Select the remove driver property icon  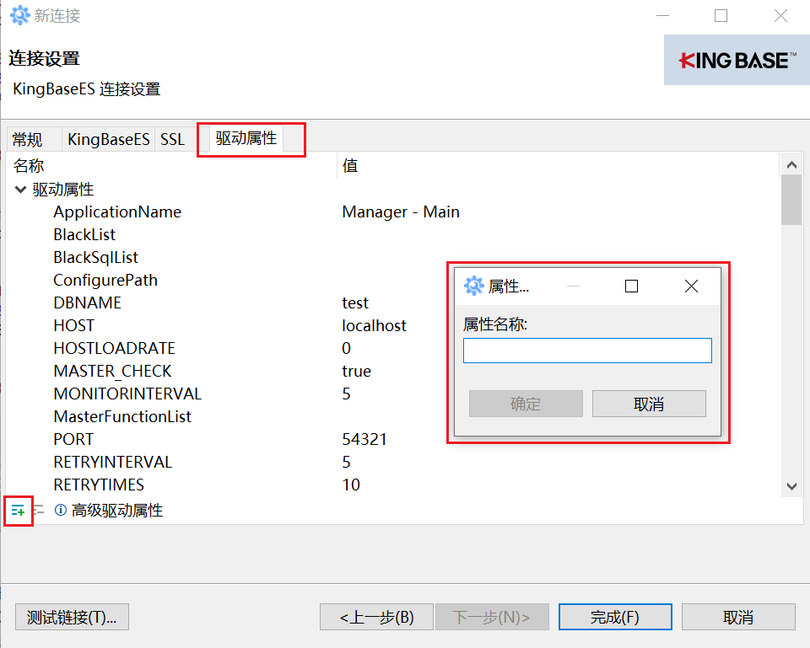[37, 510]
